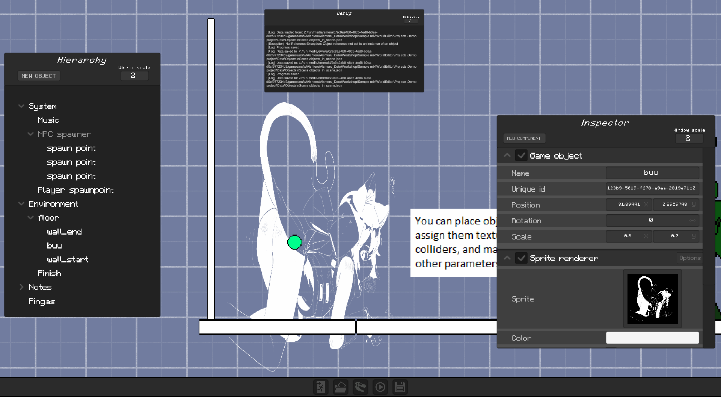The image size is (721, 397).
Task: Save the project with the floppy disk icon
Action: click(400, 387)
